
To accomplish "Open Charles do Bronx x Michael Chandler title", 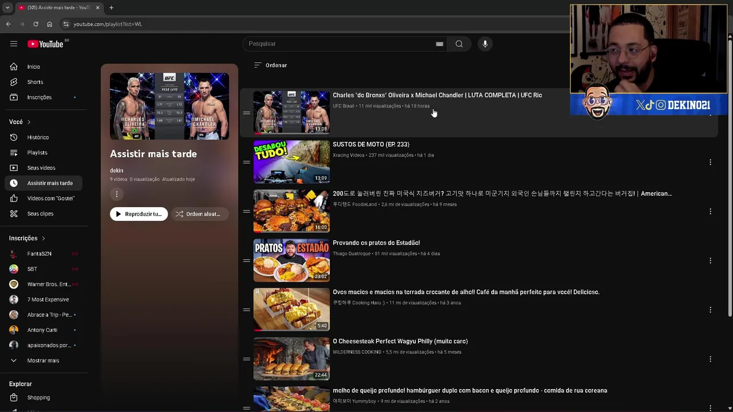I will tap(437, 95).
